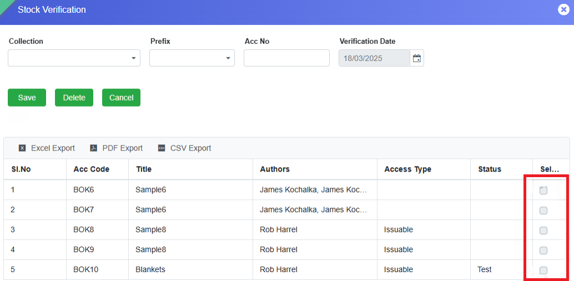
Task: Click the PDF Export icon
Action: [x=94, y=148]
